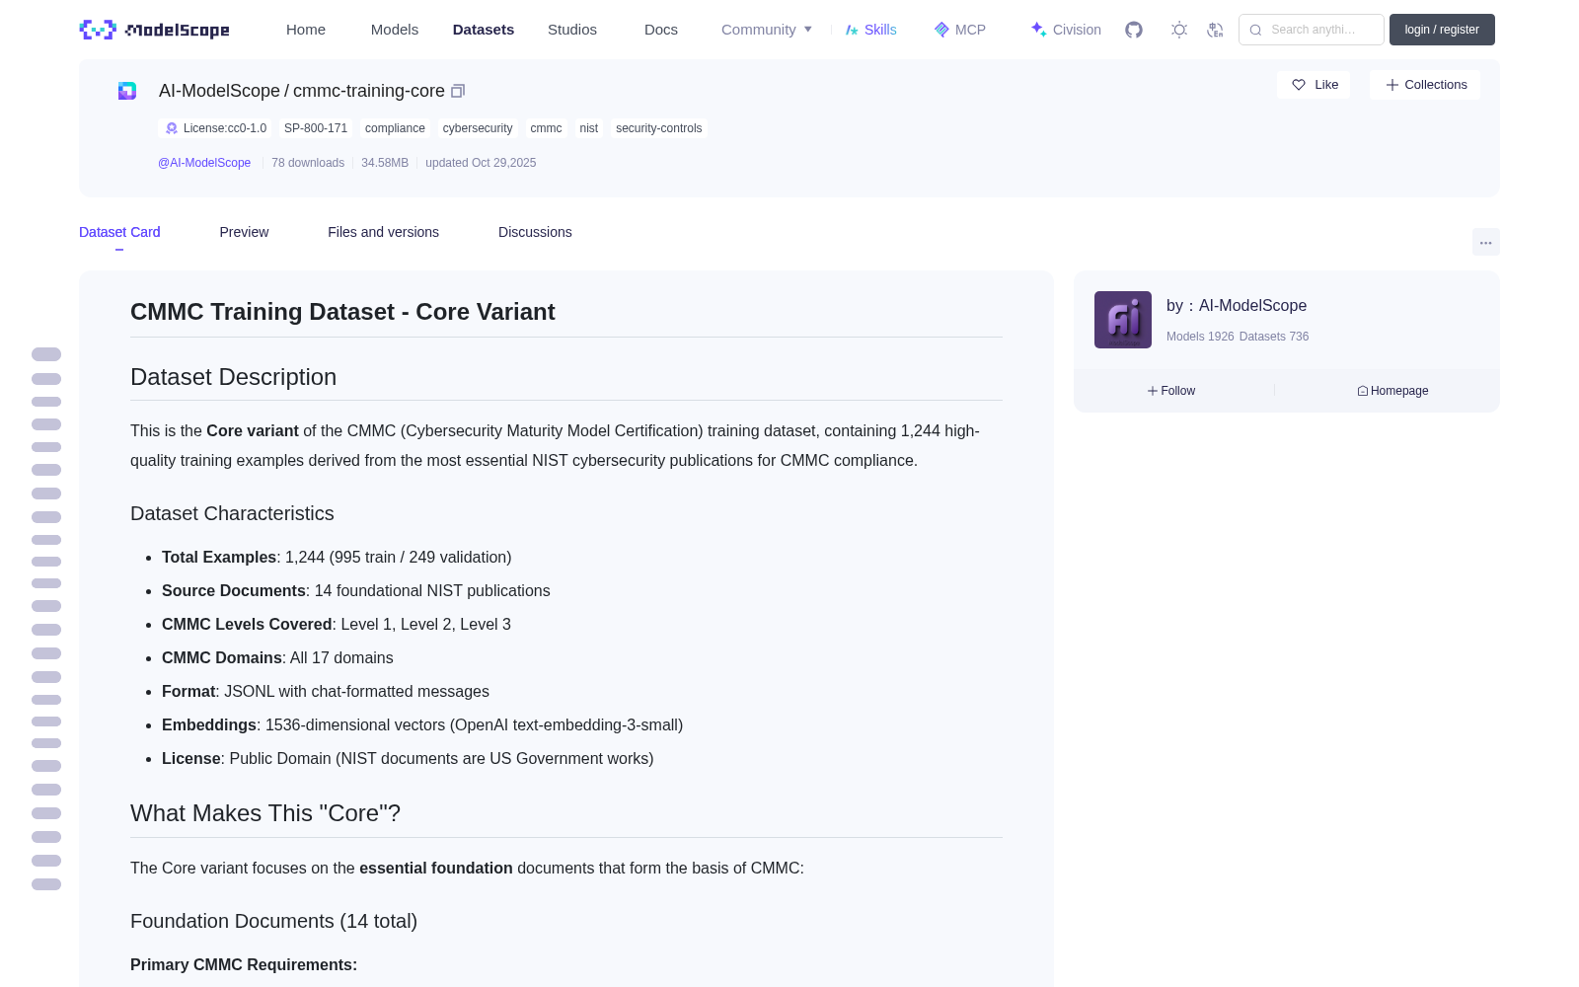This screenshot has width=1579, height=987.
Task: Click the "updated Oct 29,2025" text
Action: 481,163
